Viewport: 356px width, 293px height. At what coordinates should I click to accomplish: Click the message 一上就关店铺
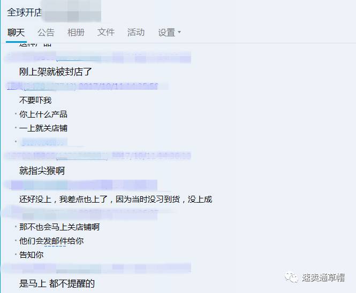(43, 128)
